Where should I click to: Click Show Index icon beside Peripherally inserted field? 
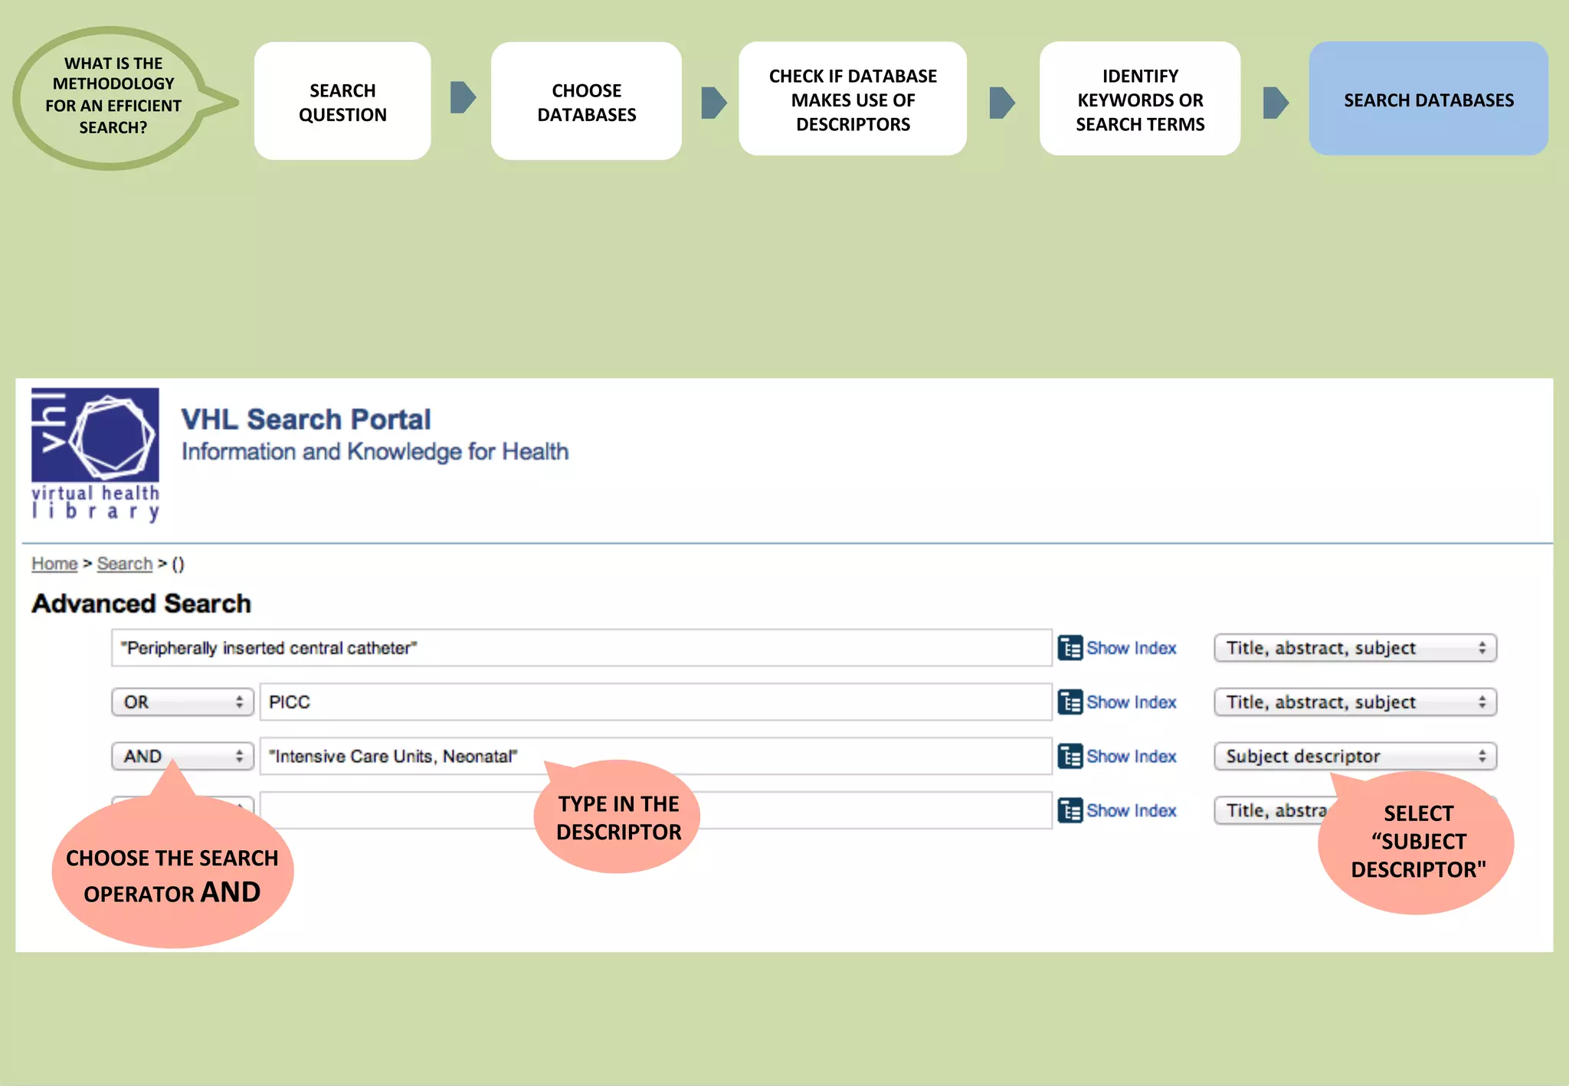pos(1069,648)
